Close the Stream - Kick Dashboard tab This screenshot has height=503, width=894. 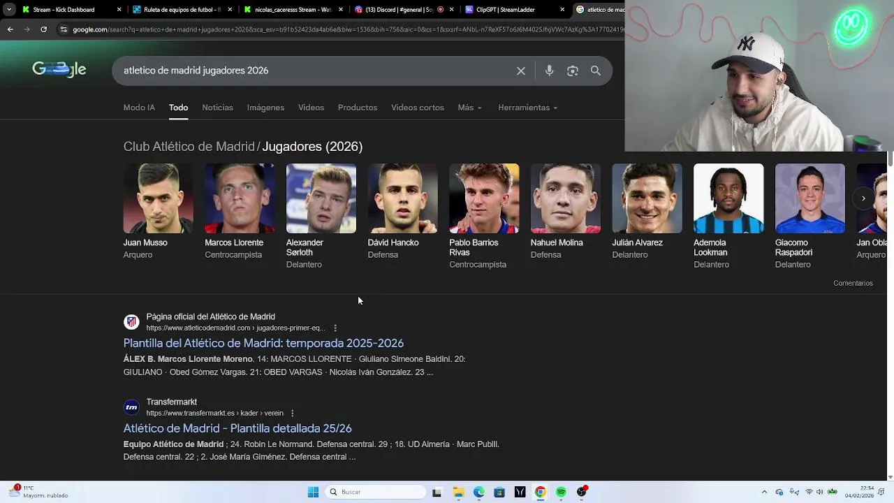pos(119,10)
